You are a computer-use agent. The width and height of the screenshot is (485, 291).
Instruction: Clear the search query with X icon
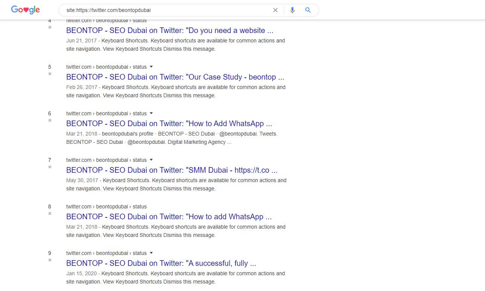275,10
